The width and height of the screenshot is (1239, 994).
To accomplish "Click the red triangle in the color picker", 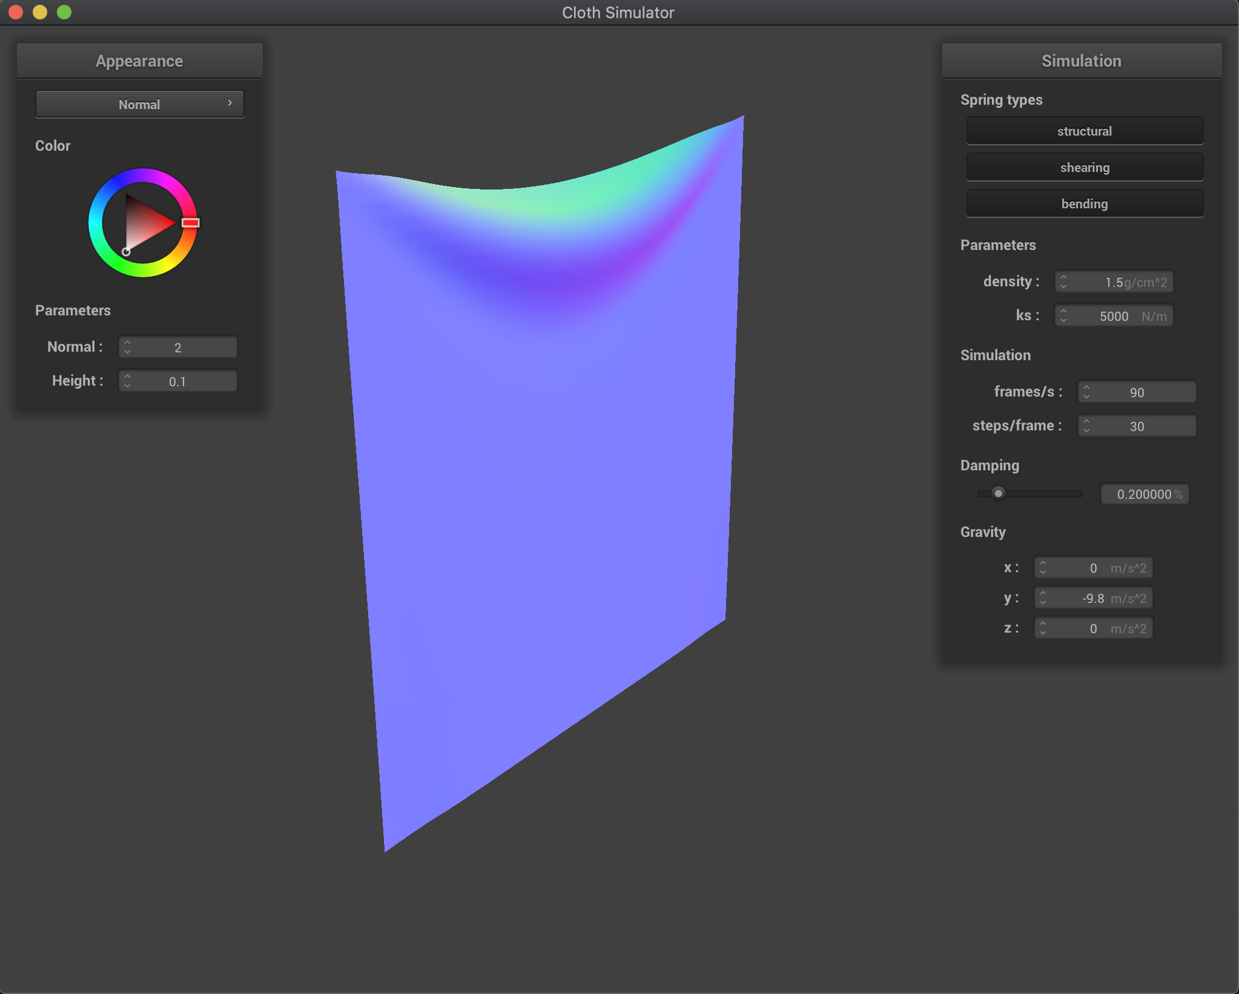I will coord(145,223).
